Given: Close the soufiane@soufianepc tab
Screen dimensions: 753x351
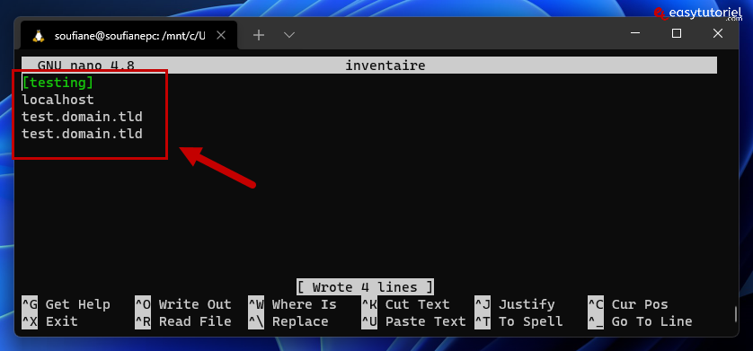Looking at the screenshot, I should pyautogui.click(x=221, y=35).
